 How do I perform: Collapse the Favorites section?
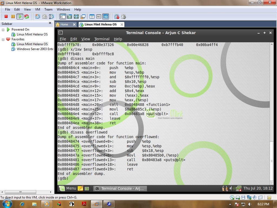point(3,39)
